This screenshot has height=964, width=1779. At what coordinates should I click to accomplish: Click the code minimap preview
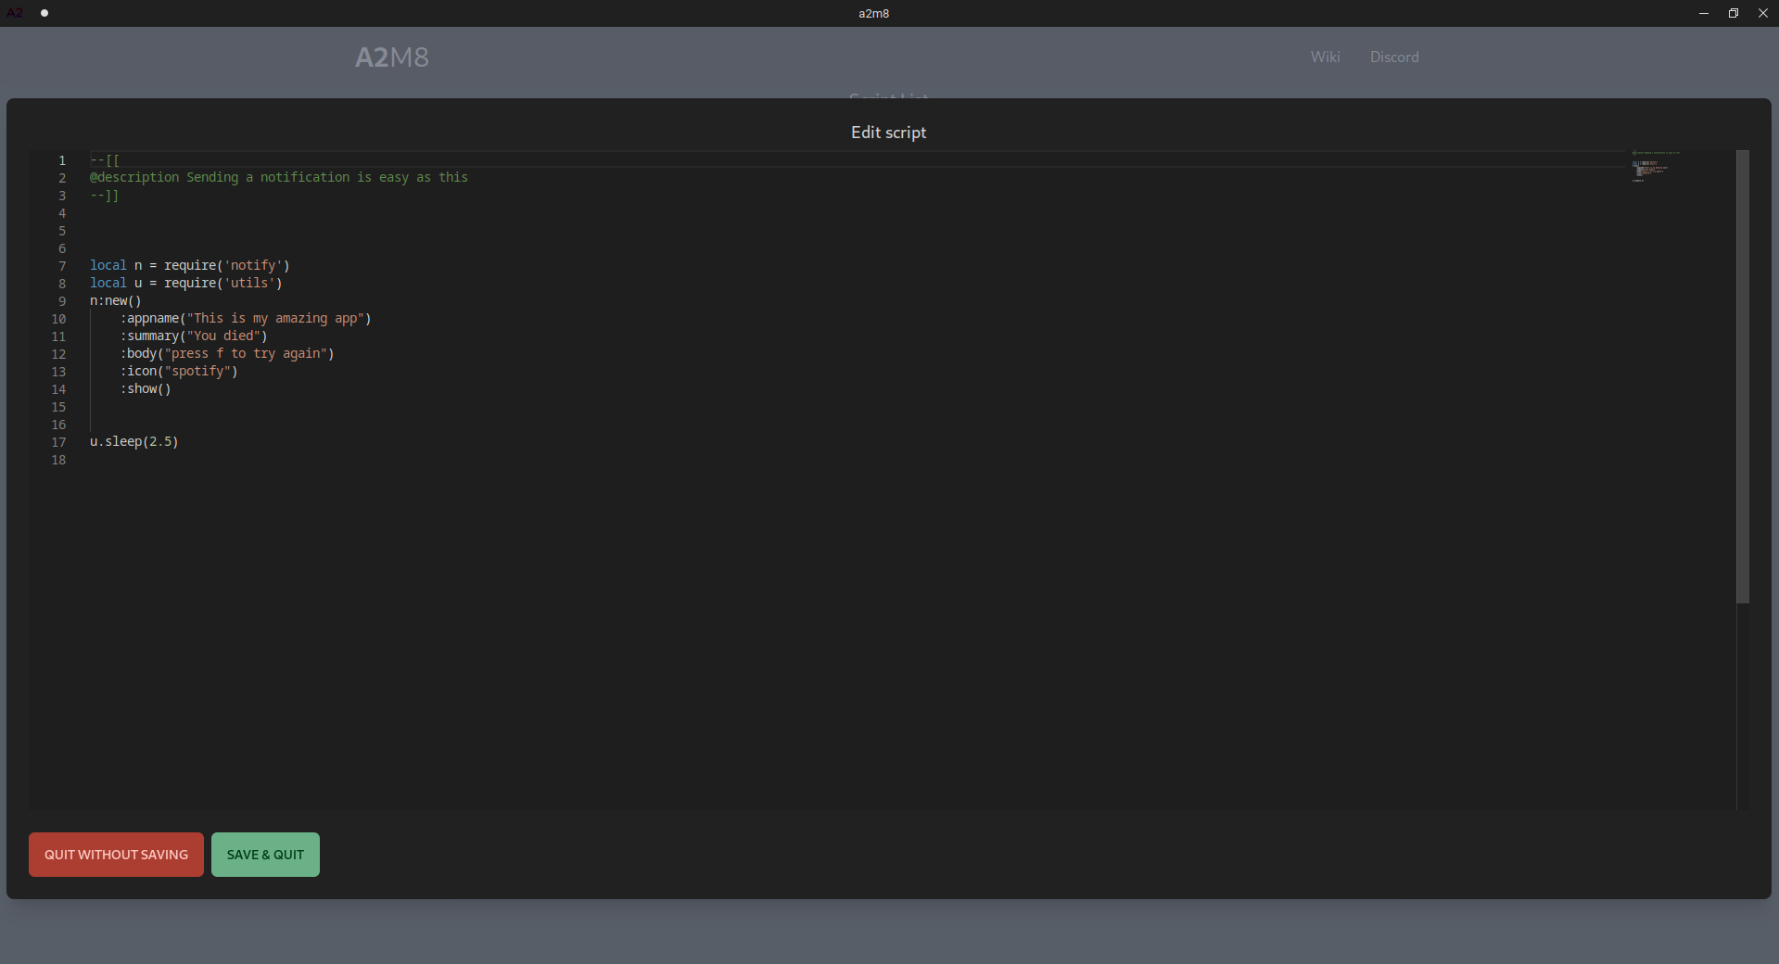1655,167
